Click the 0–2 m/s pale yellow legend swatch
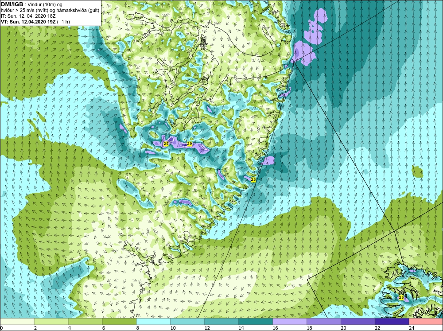Viewport: 443px width, 331px height. 17,322
